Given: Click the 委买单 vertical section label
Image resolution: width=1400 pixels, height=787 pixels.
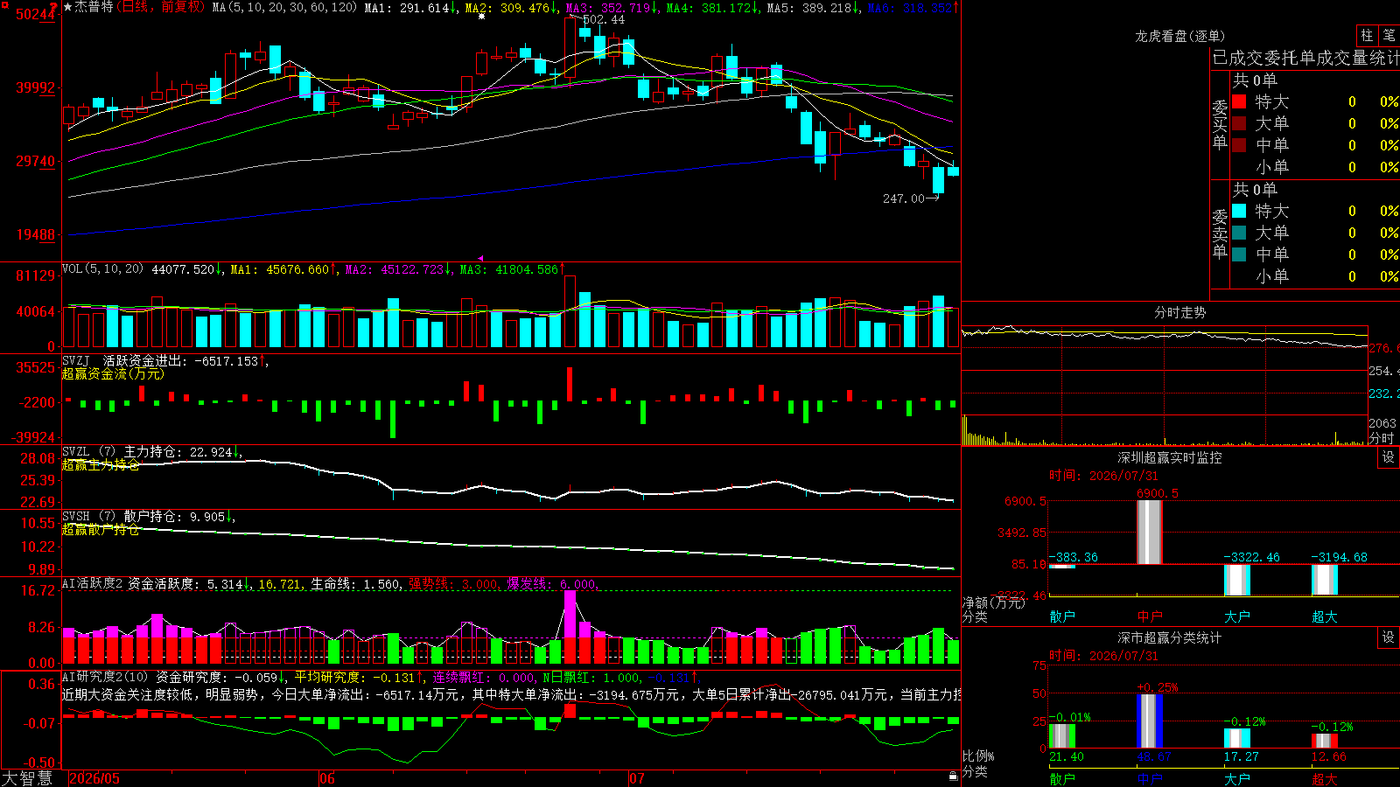Looking at the screenshot, I should (x=1220, y=124).
